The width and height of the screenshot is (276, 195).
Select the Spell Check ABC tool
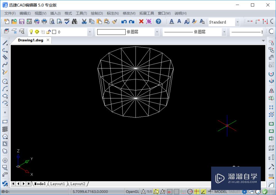(67, 22)
